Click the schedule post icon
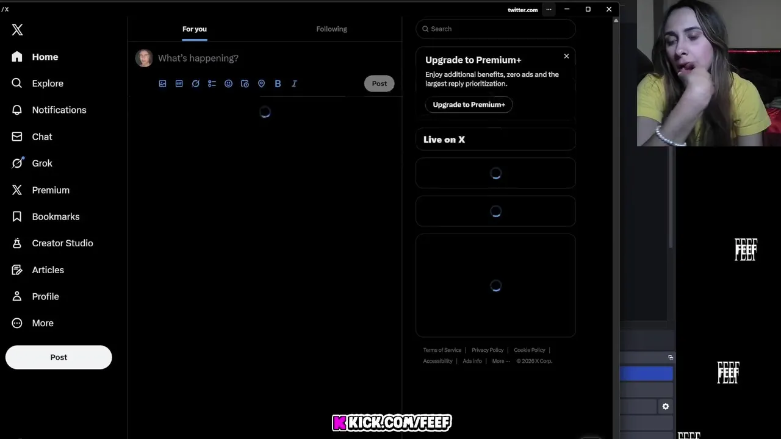Image resolution: width=781 pixels, height=439 pixels. [x=245, y=84]
